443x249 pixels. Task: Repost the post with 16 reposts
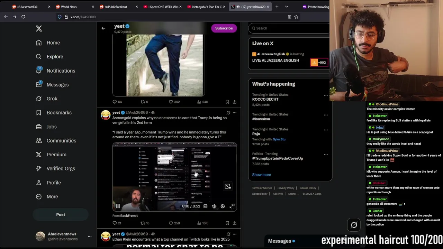[142, 223]
